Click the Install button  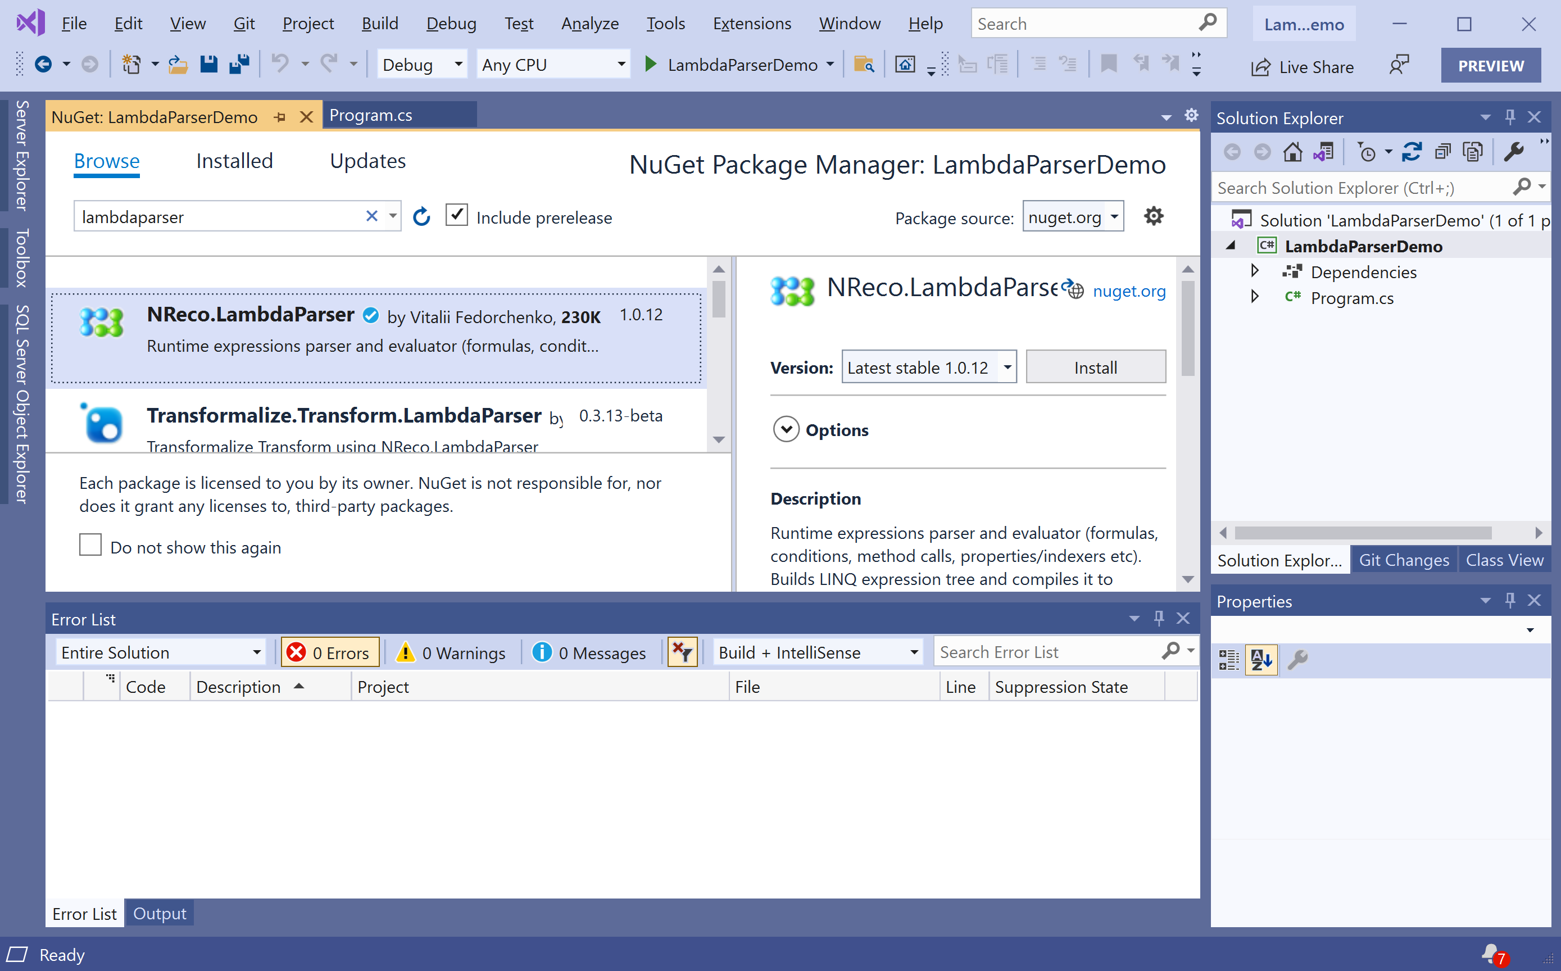click(1096, 367)
